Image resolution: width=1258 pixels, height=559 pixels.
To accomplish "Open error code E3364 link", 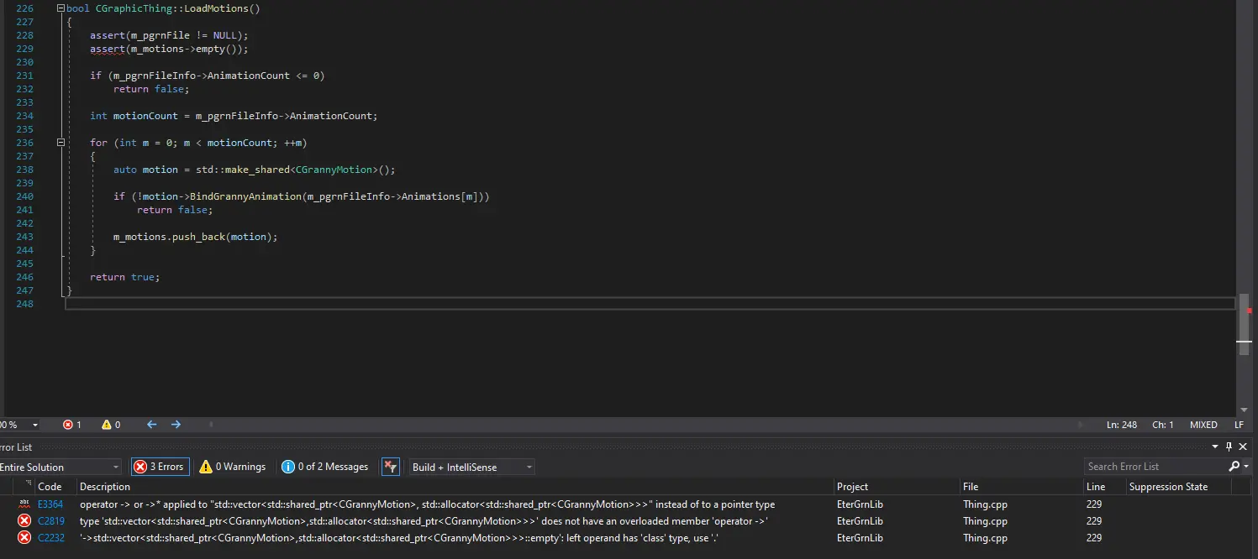I will click(x=50, y=504).
